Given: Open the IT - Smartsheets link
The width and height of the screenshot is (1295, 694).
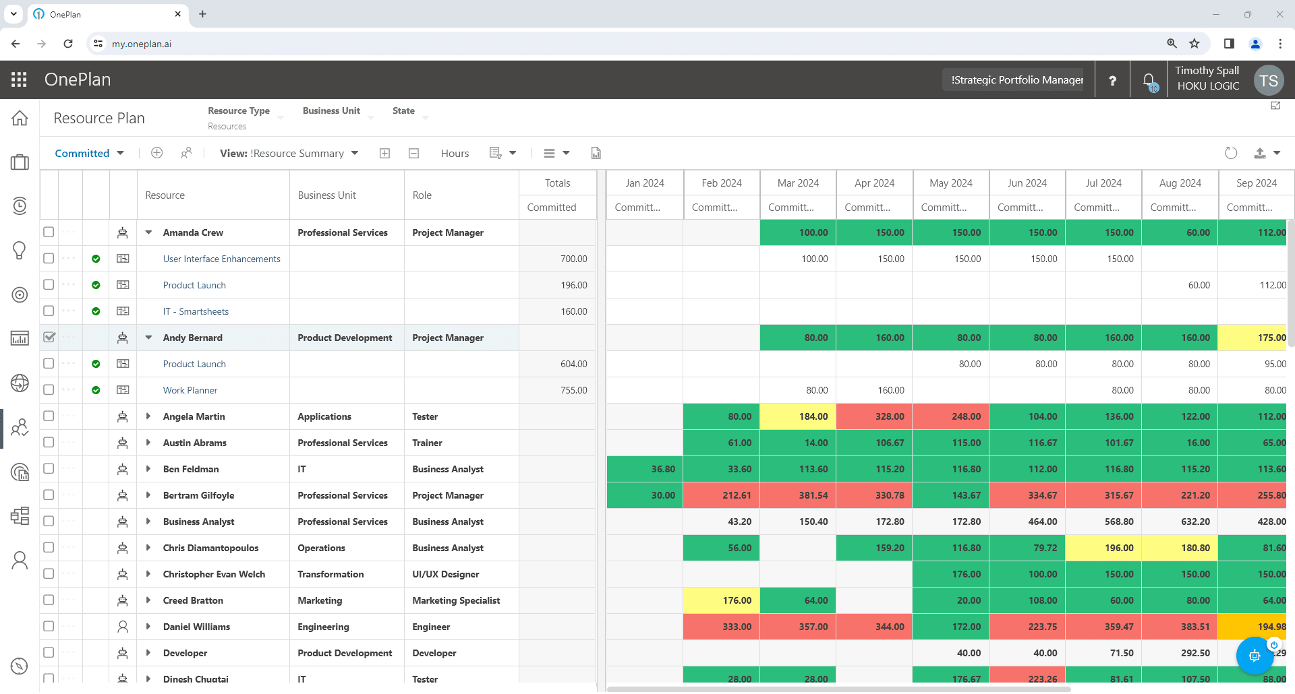Looking at the screenshot, I should pos(196,311).
